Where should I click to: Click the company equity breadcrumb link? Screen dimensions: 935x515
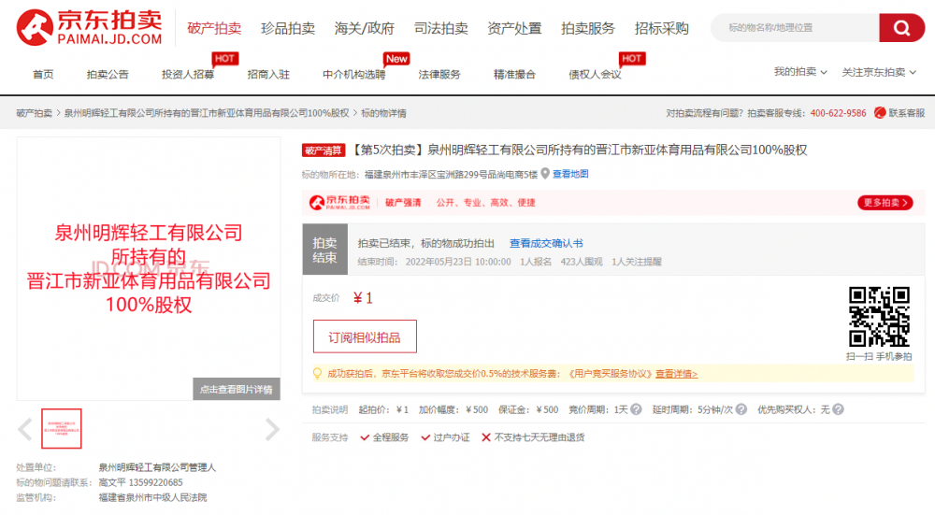[x=207, y=113]
